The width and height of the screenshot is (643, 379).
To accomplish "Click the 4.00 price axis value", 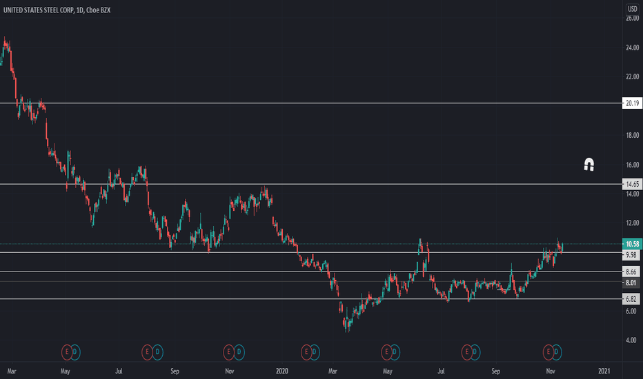I will point(631,340).
